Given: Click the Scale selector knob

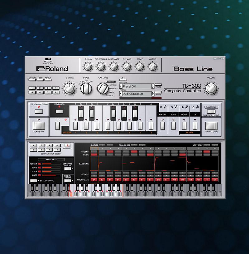Looking at the screenshot, I should click(86, 88).
